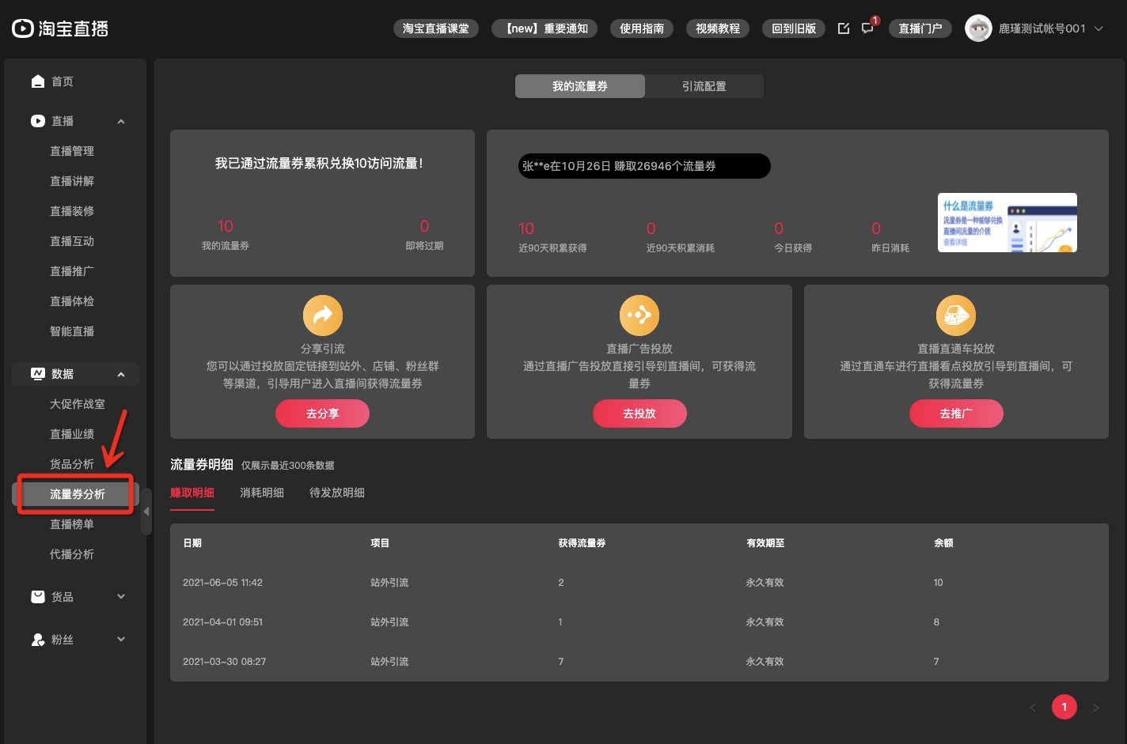The height and width of the screenshot is (744, 1127).
Task: Switch to the 引流配置 tab
Action: (704, 85)
